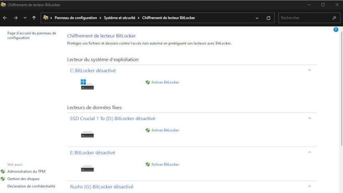
Task: Go to Système et sécurité breadcrumb
Action: [120, 18]
